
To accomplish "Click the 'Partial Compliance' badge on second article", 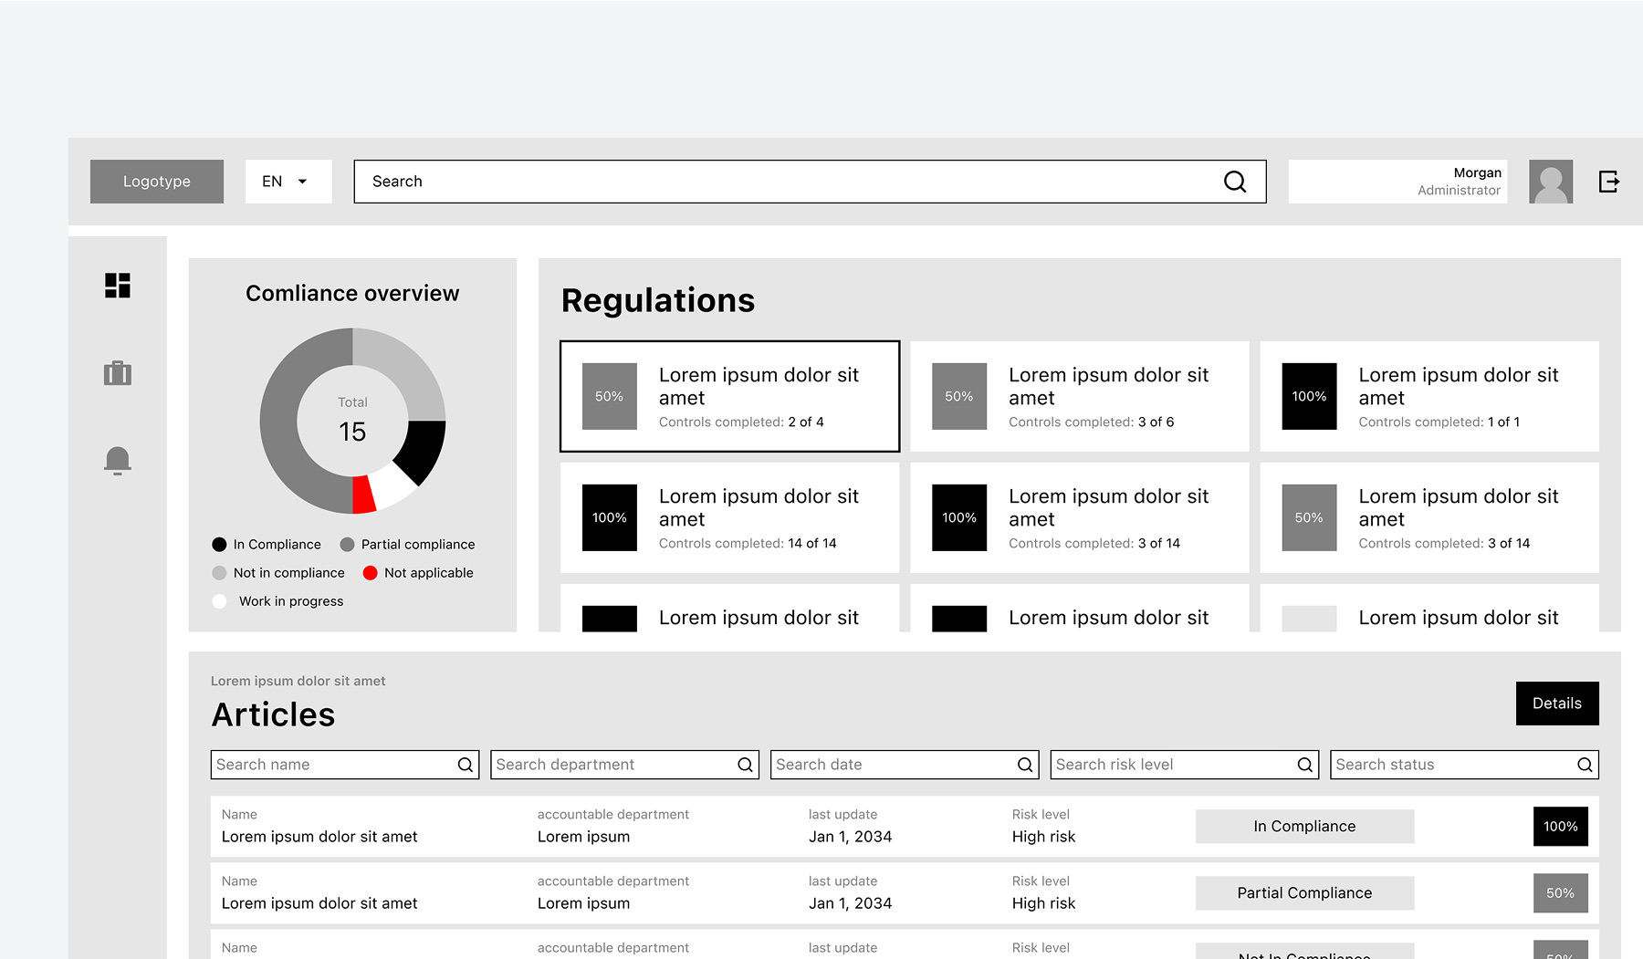I will 1303,892.
